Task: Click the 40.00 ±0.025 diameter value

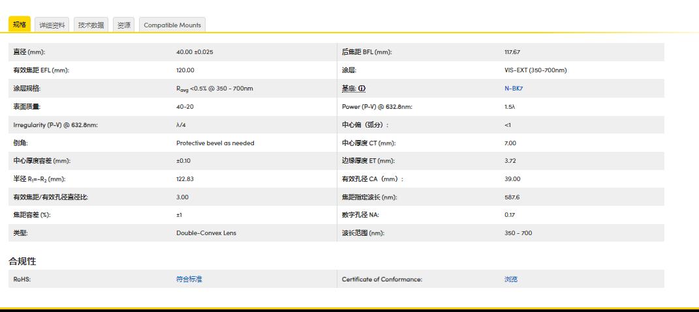Action: pyautogui.click(x=194, y=52)
